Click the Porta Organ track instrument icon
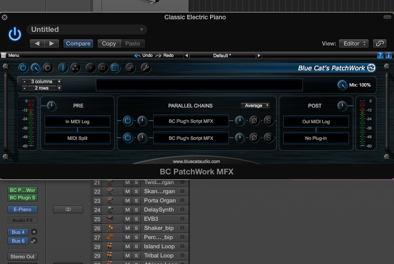The width and height of the screenshot is (394, 264). (x=109, y=201)
